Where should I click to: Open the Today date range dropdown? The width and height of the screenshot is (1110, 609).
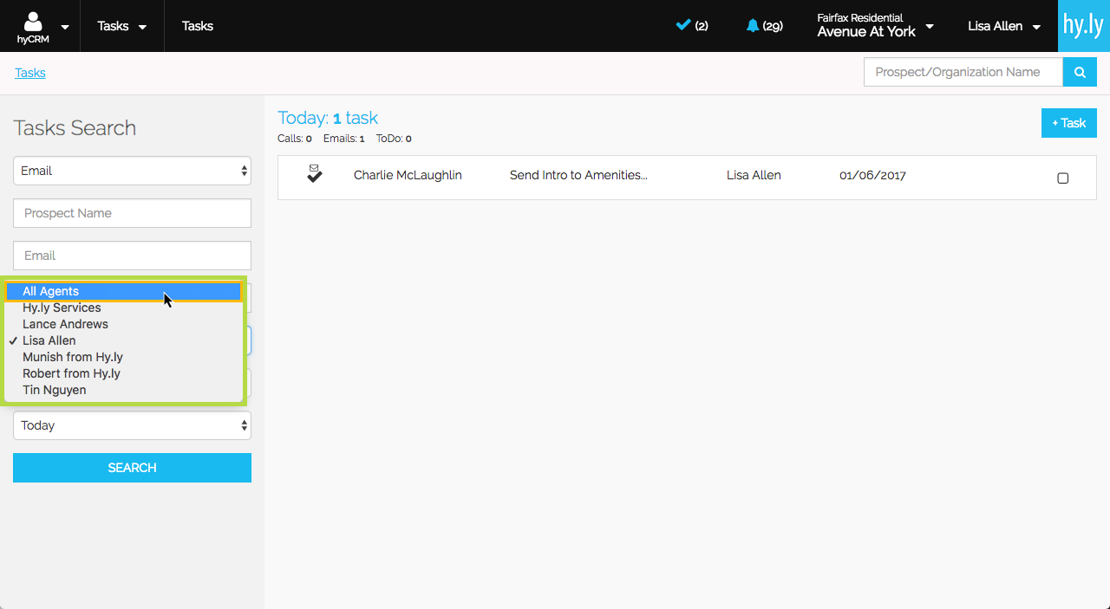click(x=132, y=425)
